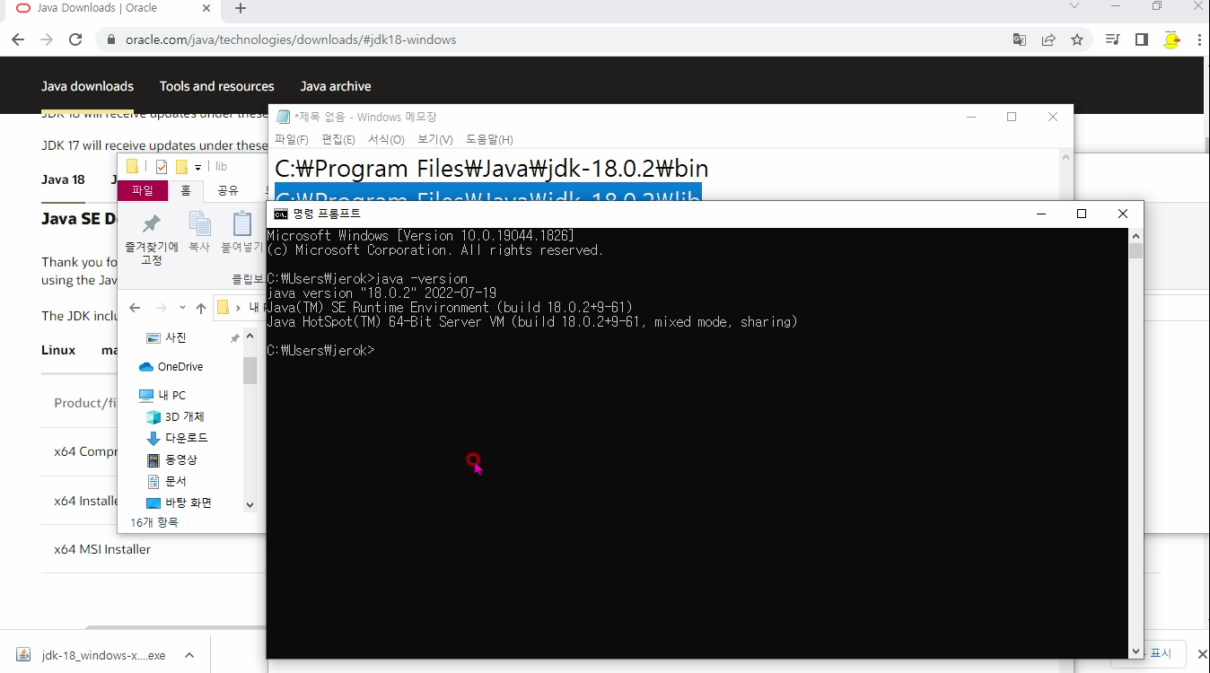Click 즐겨찾기에 고정 pin icon in Explorer ribbon
This screenshot has width=1210, height=673.
(152, 223)
